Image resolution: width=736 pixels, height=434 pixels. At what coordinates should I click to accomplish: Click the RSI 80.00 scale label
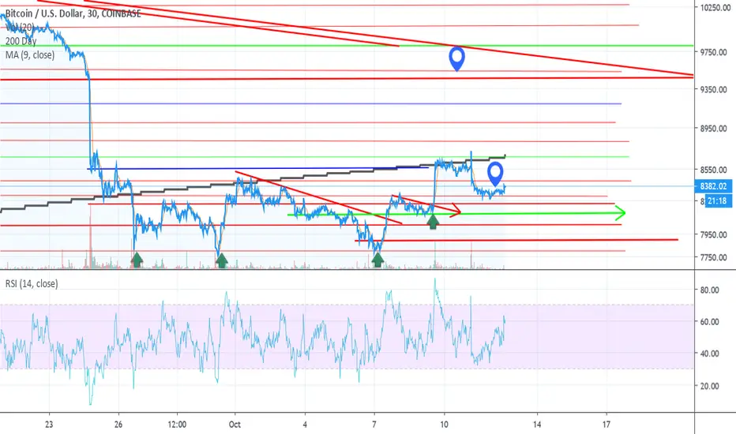709,290
